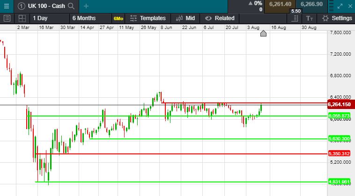Select the 4,831.981 green line label
355x196 pixels.
(339, 182)
